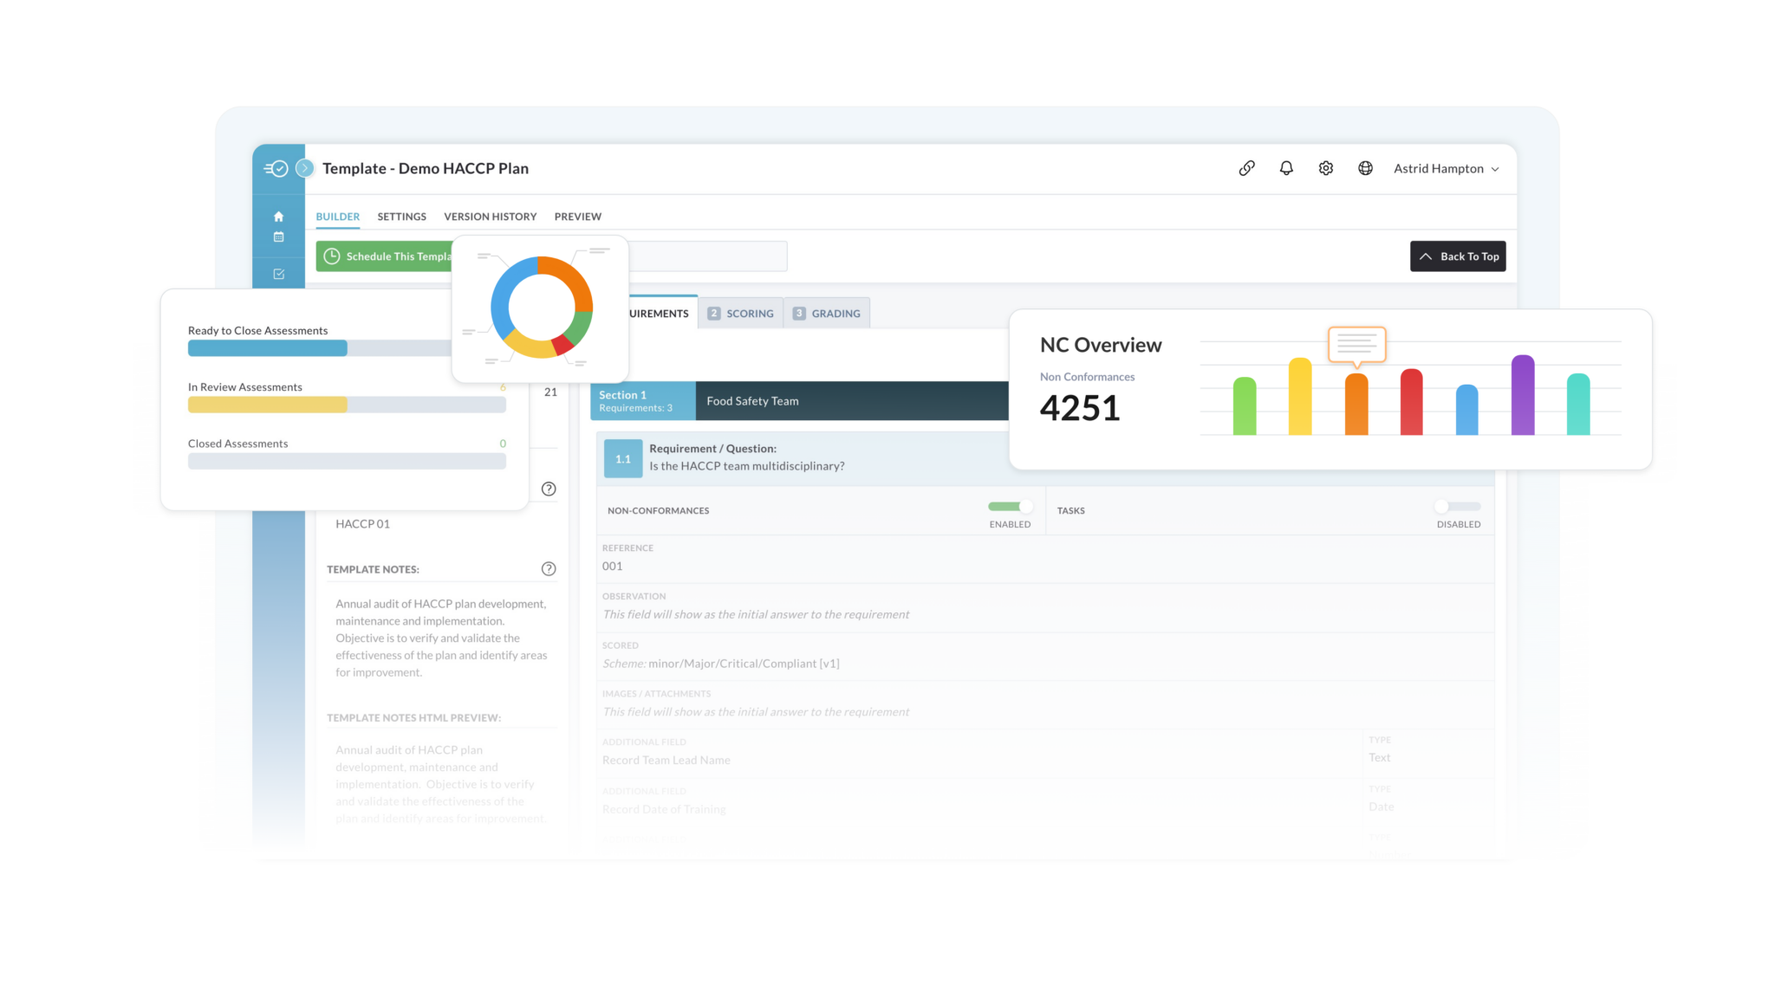Click the link sharing icon
1775x998 pixels.
(x=1246, y=168)
